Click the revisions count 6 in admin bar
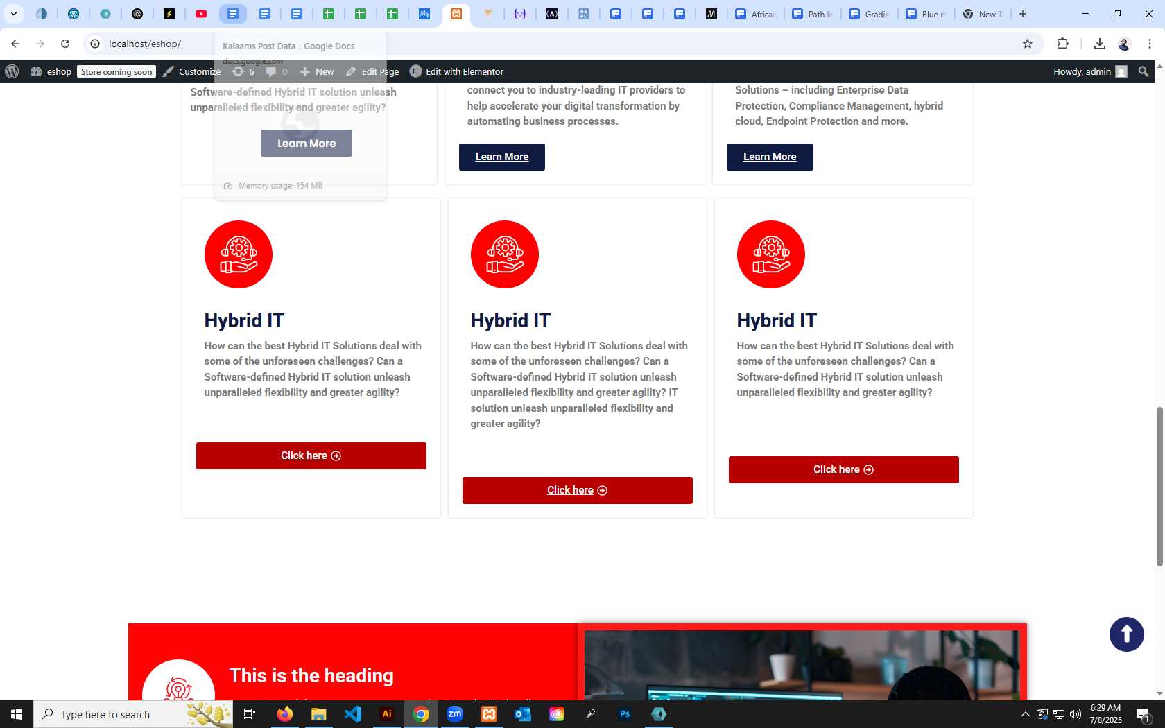 (243, 71)
